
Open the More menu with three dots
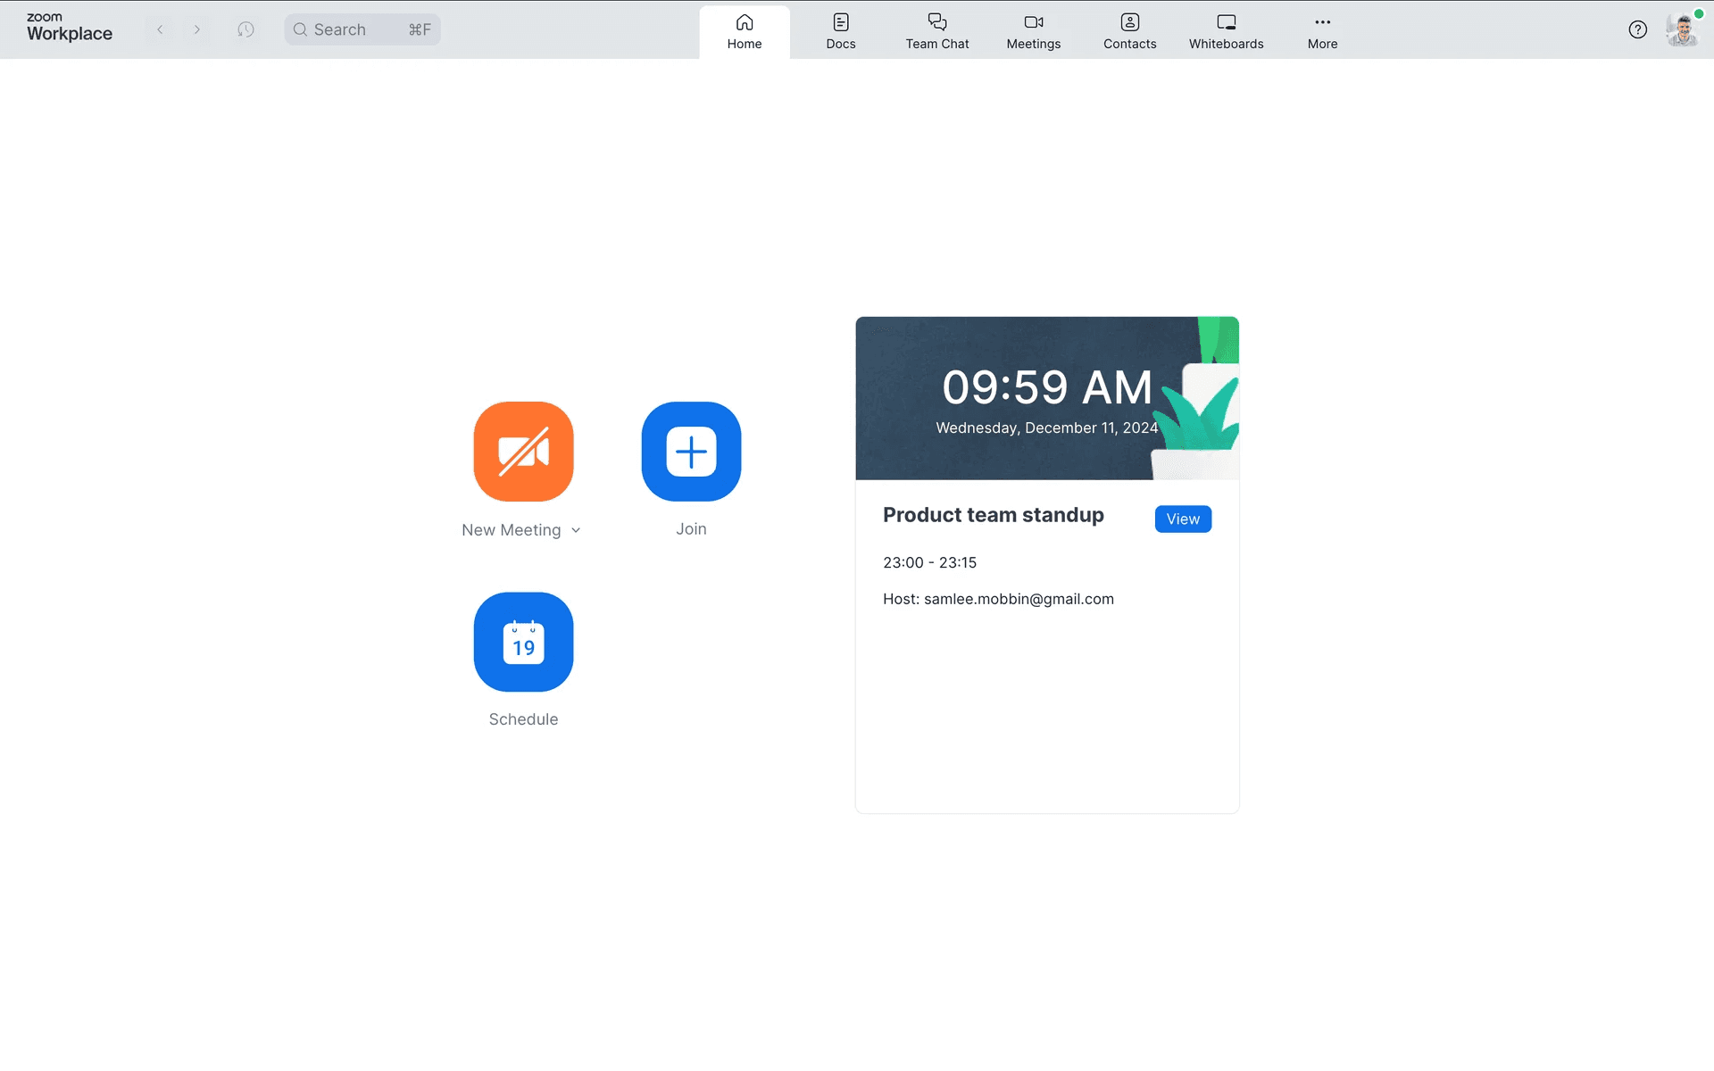click(x=1322, y=31)
